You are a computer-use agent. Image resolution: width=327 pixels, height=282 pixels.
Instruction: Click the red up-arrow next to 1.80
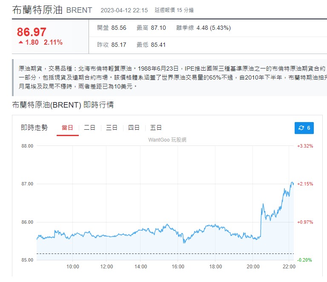pyautogui.click(x=20, y=43)
